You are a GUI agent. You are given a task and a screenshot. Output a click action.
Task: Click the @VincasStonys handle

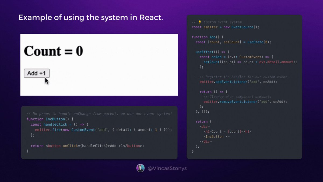pos(167,168)
